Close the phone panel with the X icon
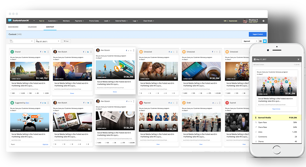This screenshot has height=167, width=306. [x=298, y=59]
